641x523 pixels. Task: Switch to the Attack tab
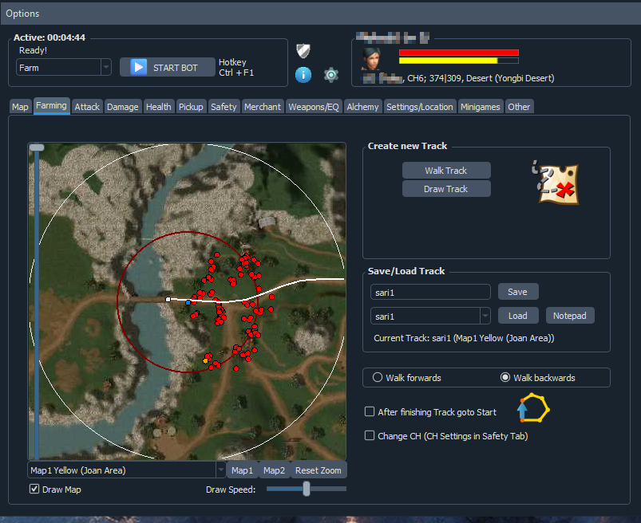(x=87, y=107)
